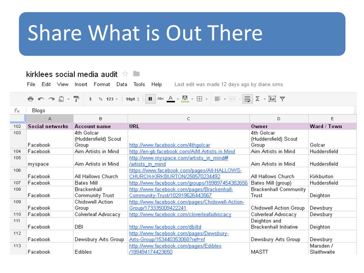Screen dimensions: 364x273
Task: Insert a chart using chart icon
Action: (272, 99)
